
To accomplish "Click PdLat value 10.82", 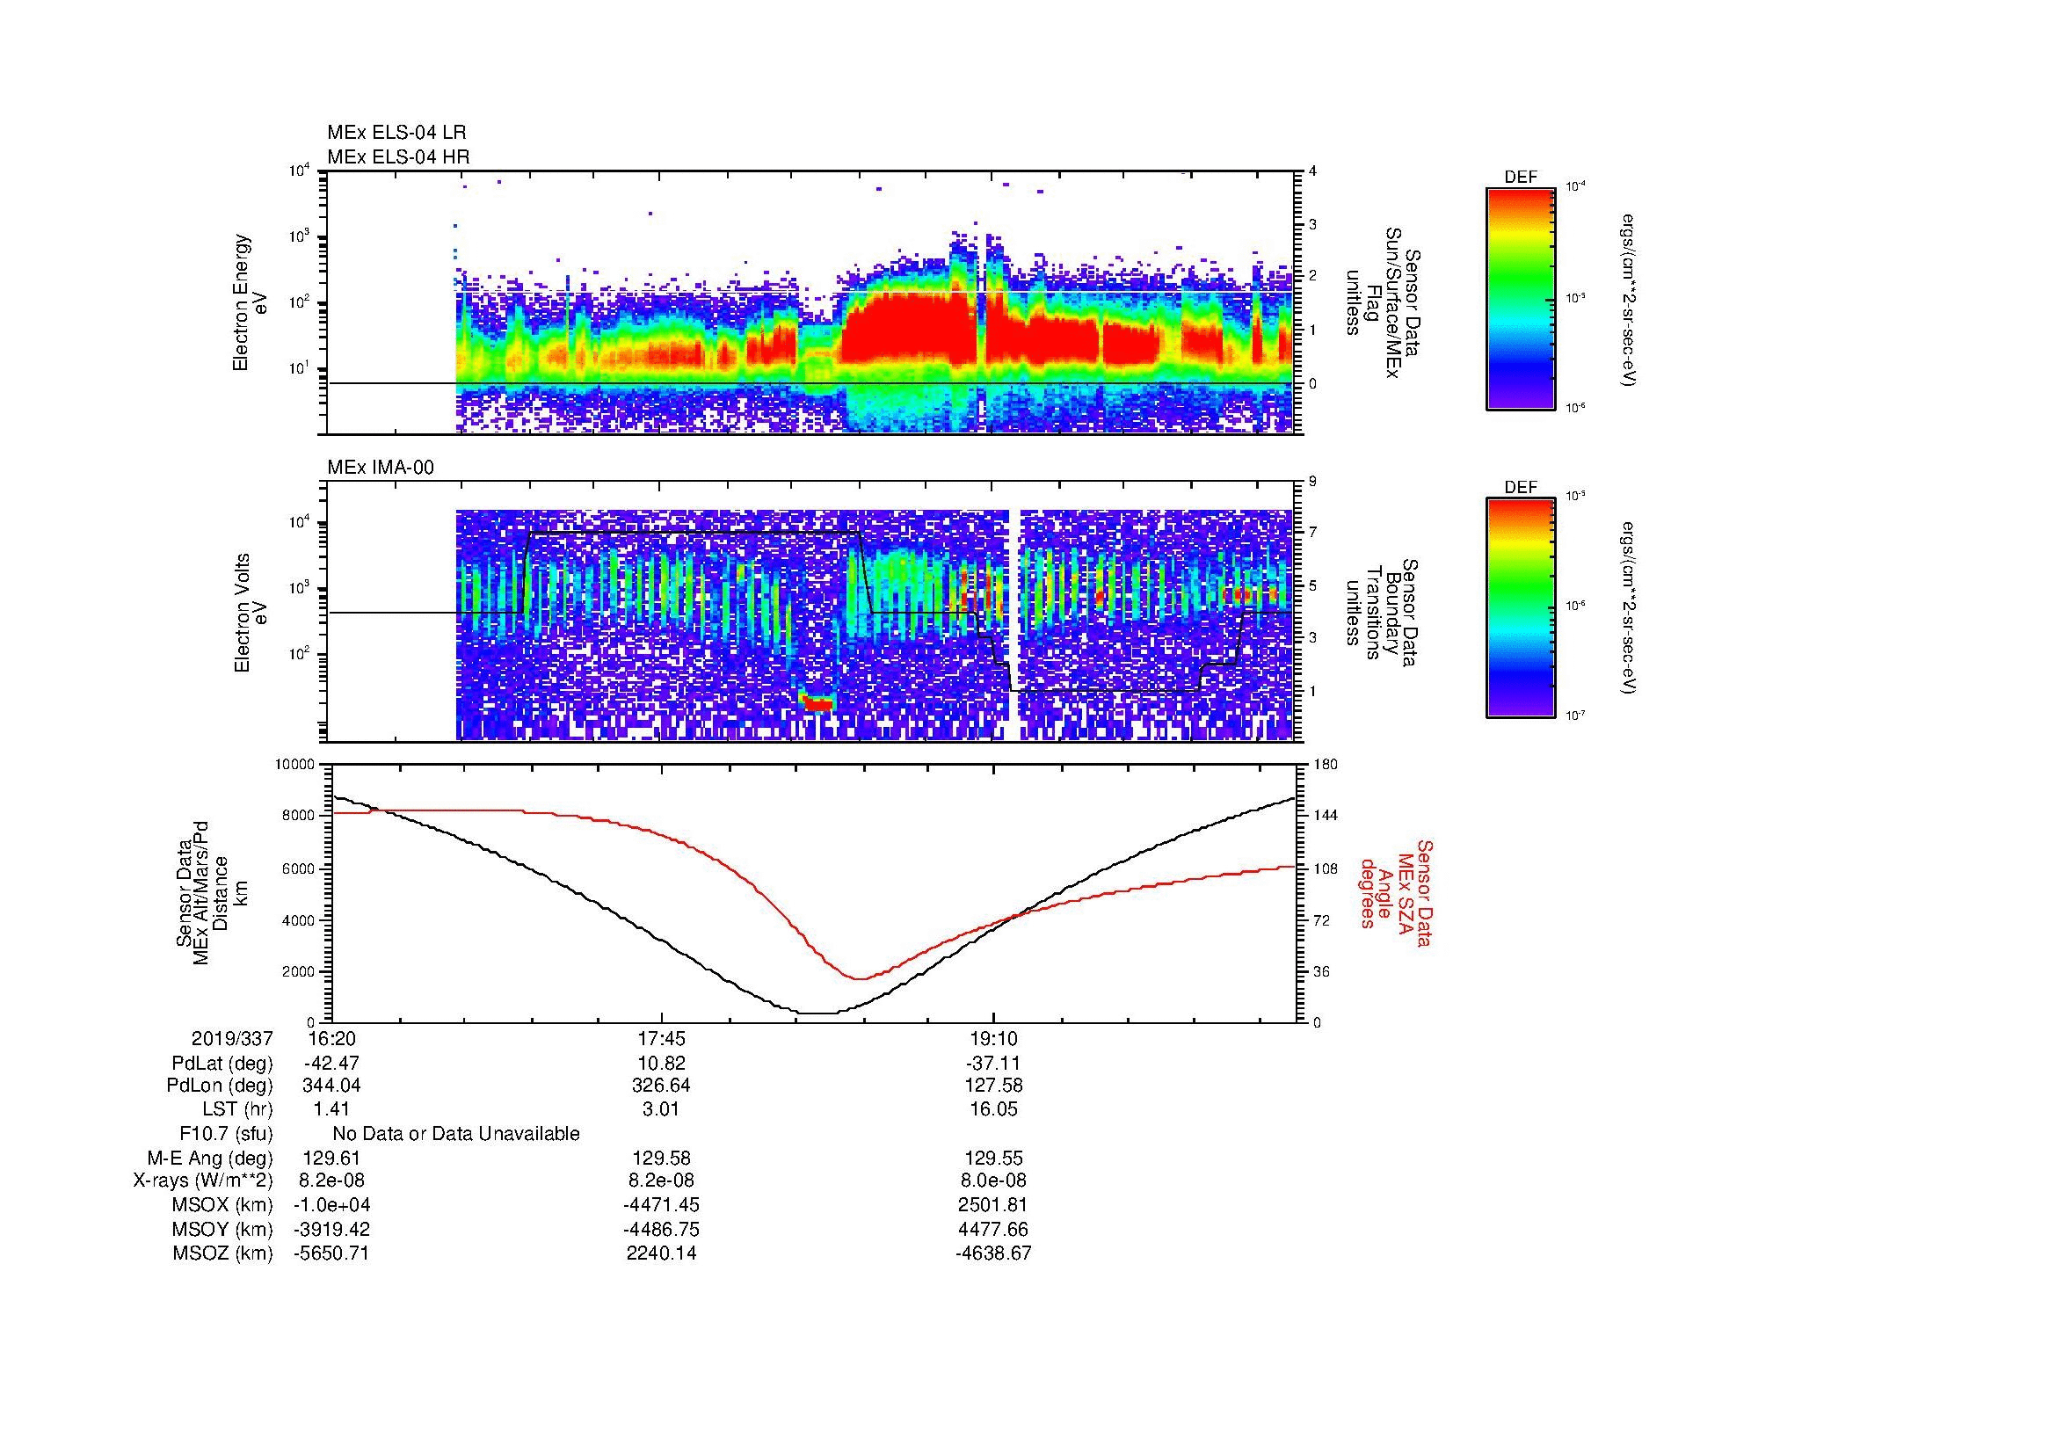I will (661, 1064).
